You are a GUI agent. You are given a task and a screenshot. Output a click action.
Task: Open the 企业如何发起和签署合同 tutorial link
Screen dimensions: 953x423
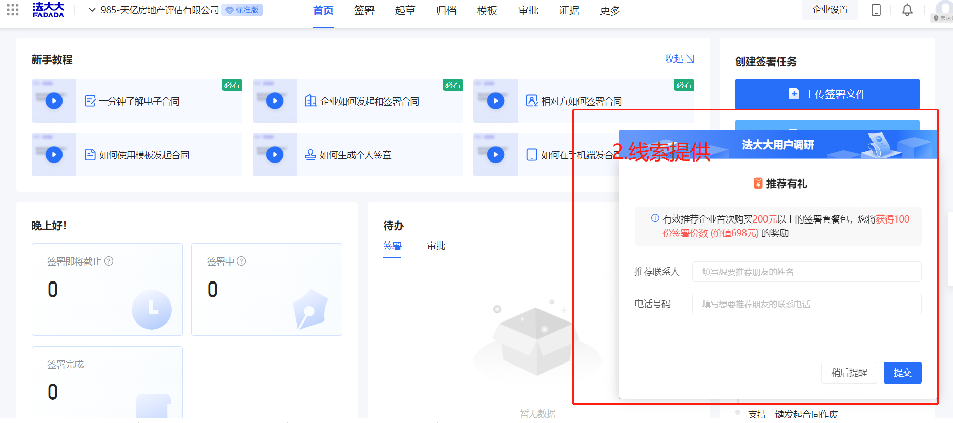(x=369, y=101)
